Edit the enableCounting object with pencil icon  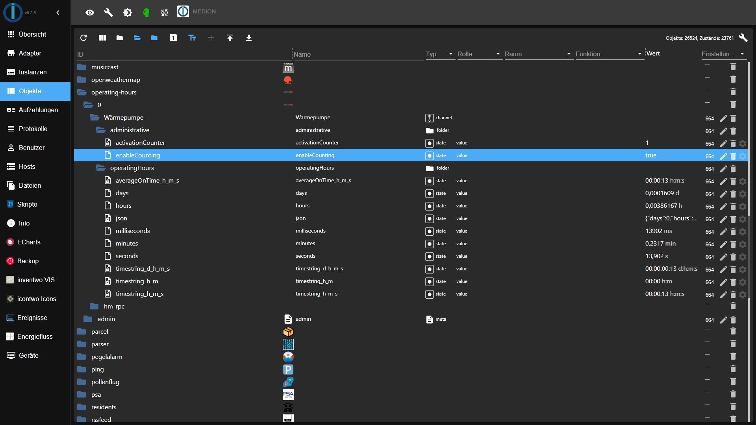click(x=723, y=156)
